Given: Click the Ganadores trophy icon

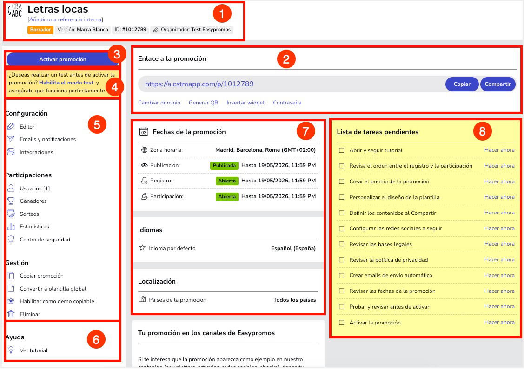Looking at the screenshot, I should (11, 201).
